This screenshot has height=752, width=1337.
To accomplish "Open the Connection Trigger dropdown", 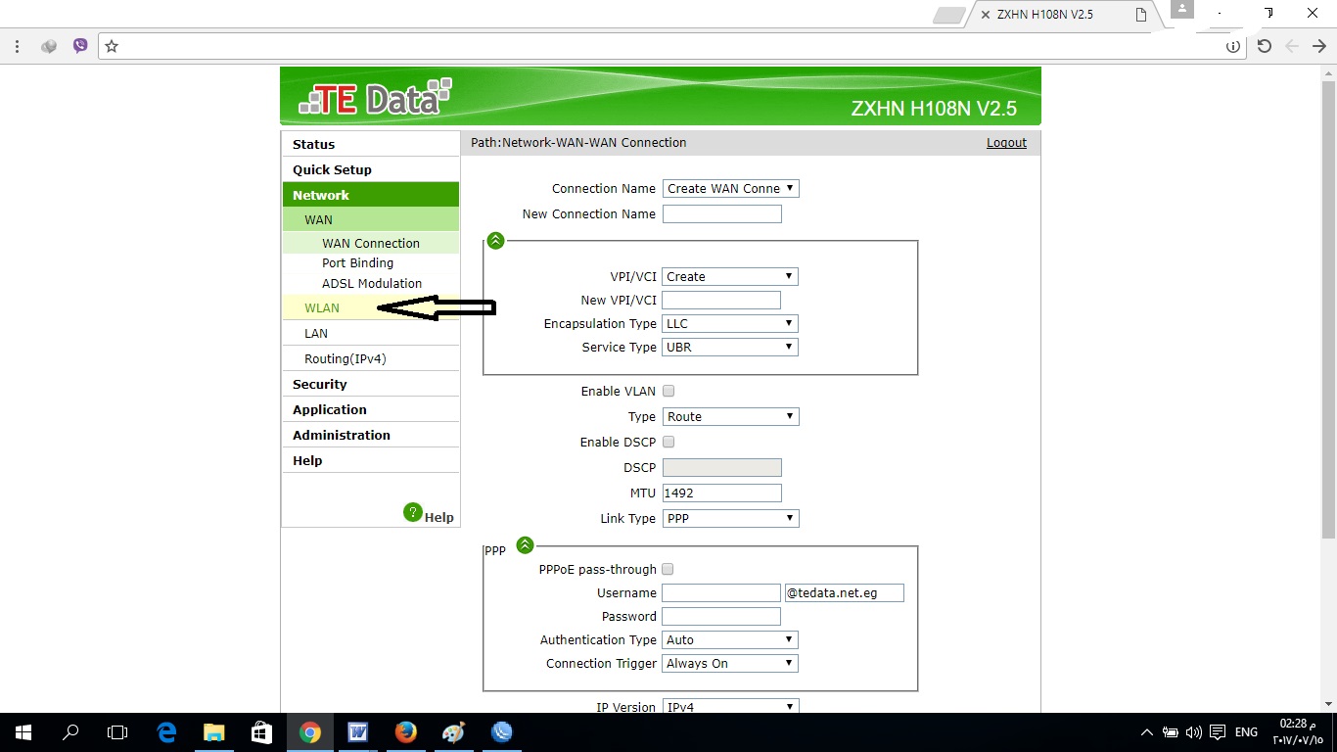I will (730, 663).
